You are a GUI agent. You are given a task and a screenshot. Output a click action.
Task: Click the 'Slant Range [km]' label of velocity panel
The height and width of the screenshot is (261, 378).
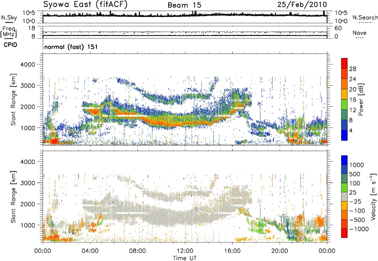pyautogui.click(x=13, y=197)
